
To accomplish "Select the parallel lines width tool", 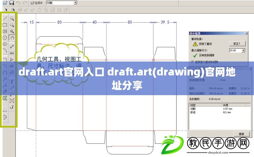I will [x=5, y=111].
